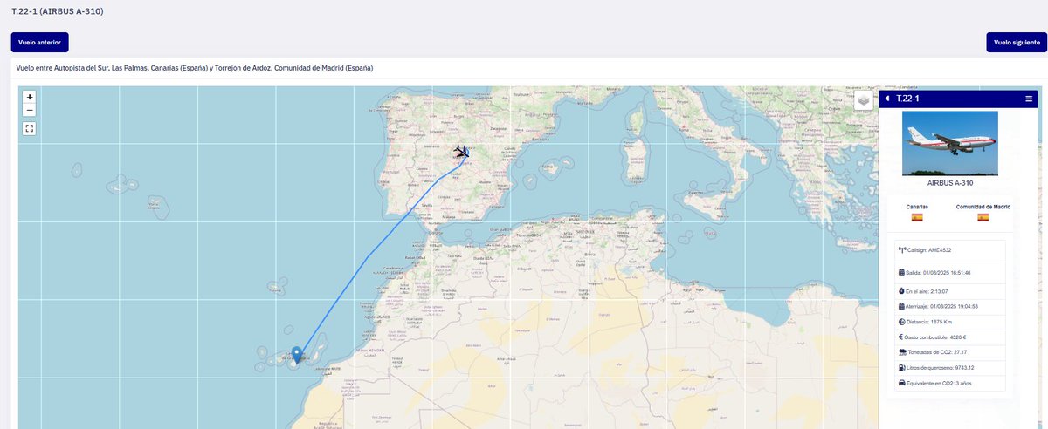Open the map layers selector

(864, 100)
